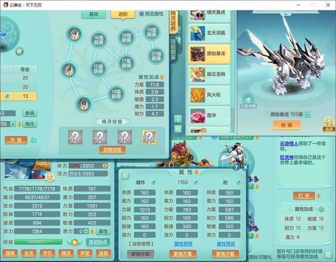Select the highlighted fourth unknown skill slot

pos(149,137)
